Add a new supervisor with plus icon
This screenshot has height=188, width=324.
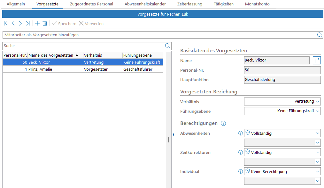pyautogui.click(x=37, y=23)
